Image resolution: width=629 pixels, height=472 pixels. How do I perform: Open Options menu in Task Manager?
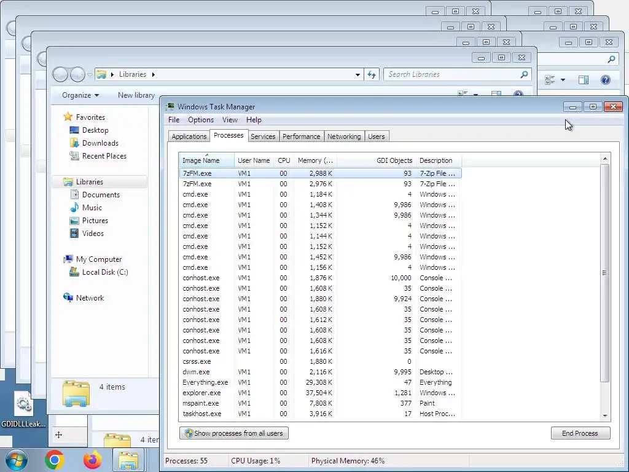click(x=201, y=120)
